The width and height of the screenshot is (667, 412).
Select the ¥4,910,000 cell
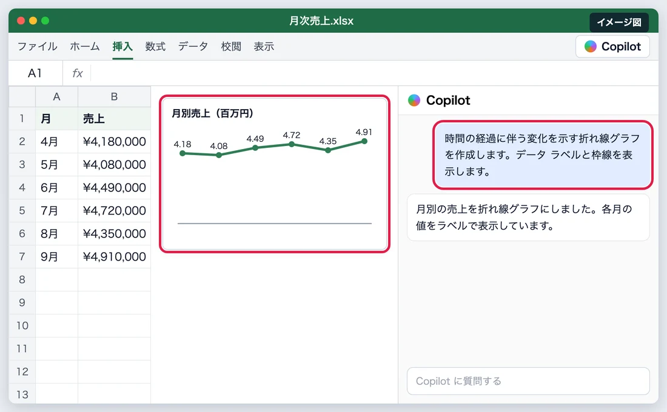click(x=114, y=256)
